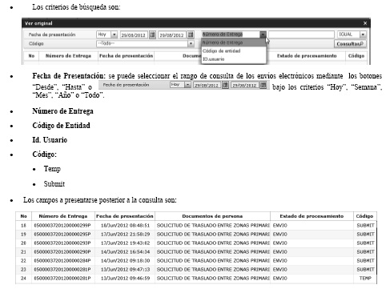Click date 14/Jun/2012 16:54:34

126,252
